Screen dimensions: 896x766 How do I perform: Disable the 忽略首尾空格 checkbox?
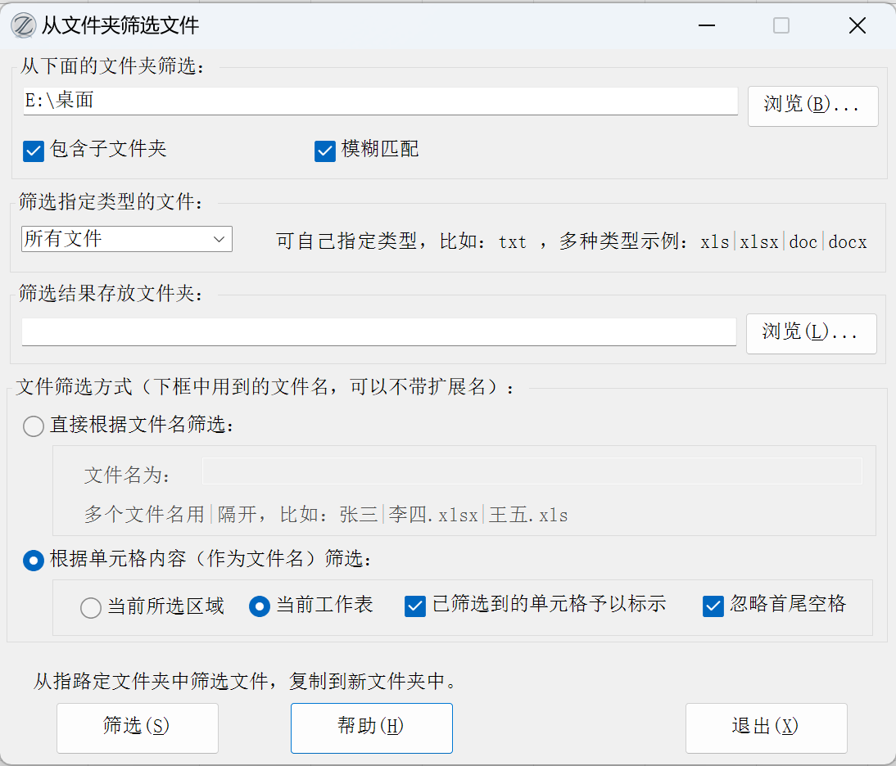(713, 606)
